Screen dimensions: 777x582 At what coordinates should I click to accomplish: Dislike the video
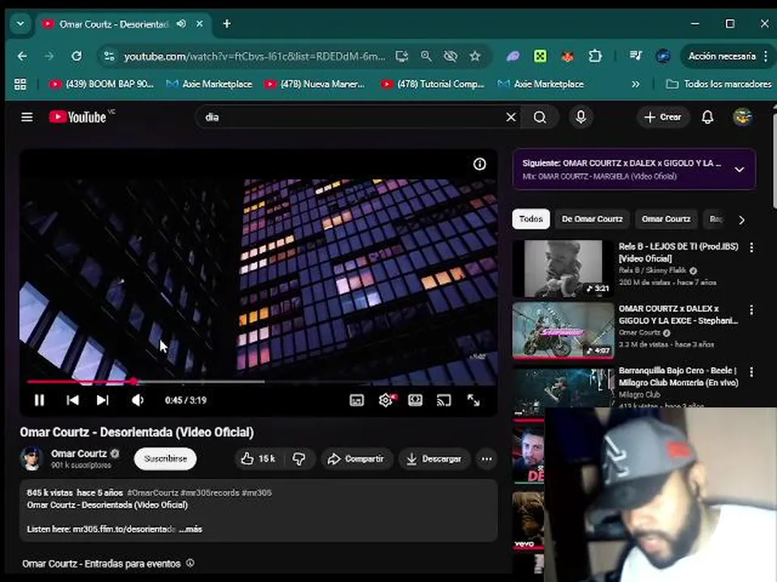coord(299,459)
